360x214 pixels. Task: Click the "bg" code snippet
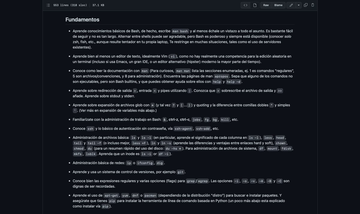point(214,120)
